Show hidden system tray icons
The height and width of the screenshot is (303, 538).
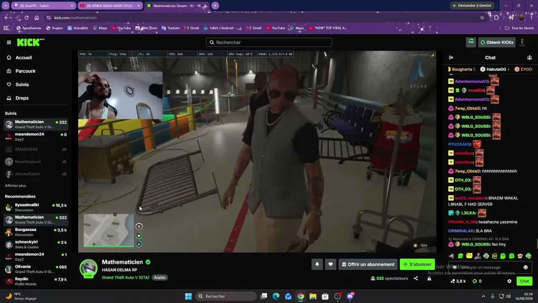tap(483, 296)
